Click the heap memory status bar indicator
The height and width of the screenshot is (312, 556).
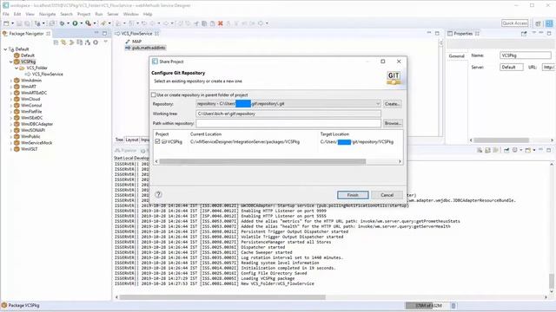click(427, 306)
